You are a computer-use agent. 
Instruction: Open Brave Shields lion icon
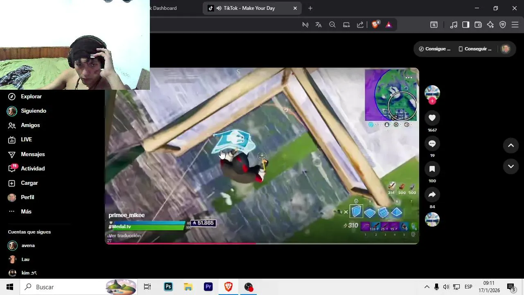coord(375,25)
